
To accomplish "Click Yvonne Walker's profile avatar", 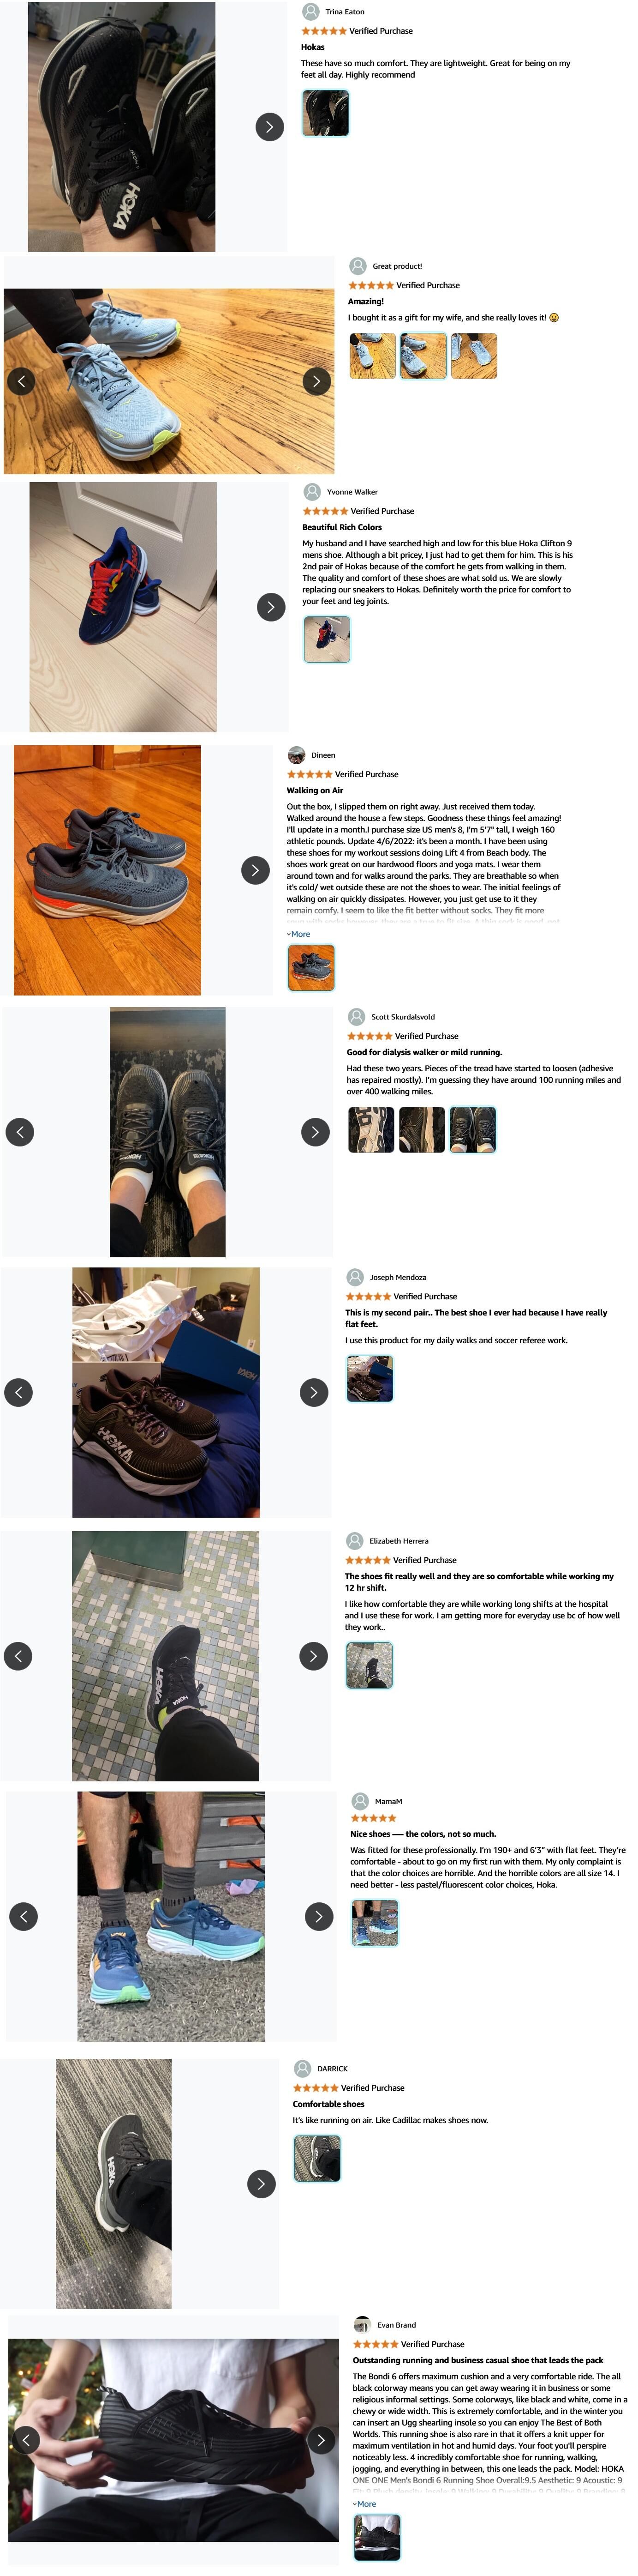I will click(312, 492).
